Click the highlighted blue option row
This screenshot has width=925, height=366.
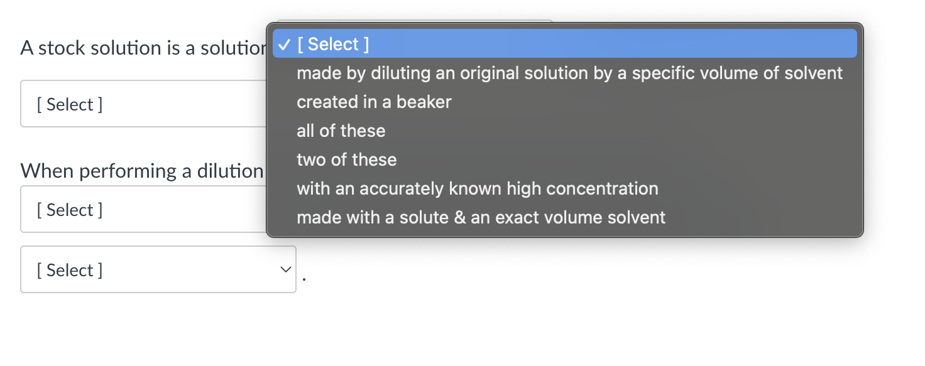tap(566, 43)
